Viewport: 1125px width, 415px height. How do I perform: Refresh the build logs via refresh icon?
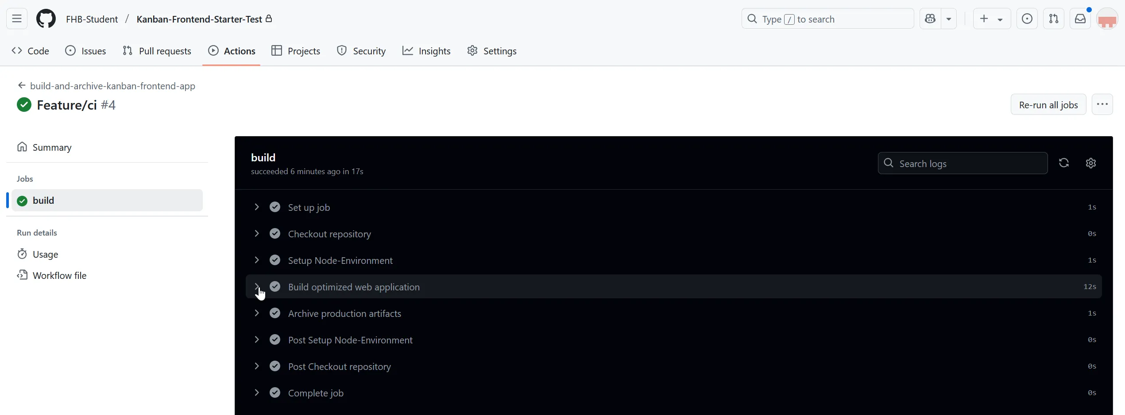(x=1064, y=163)
